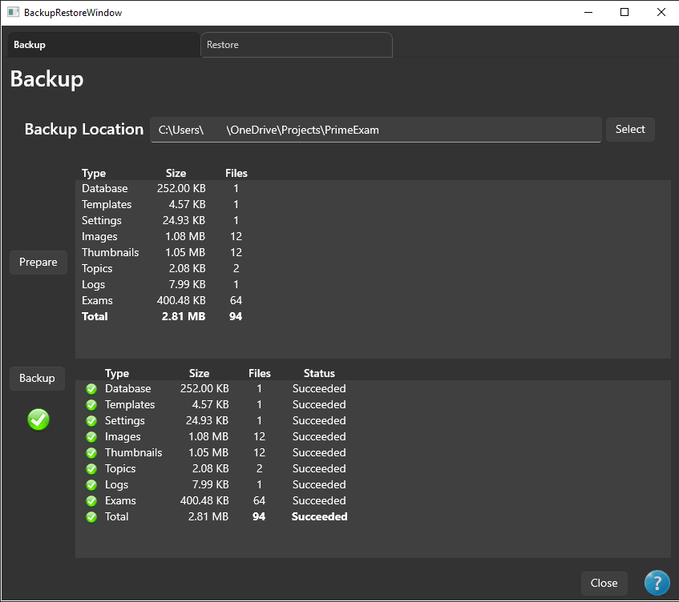Click Exams in the backup results list
679x602 pixels.
120,501
